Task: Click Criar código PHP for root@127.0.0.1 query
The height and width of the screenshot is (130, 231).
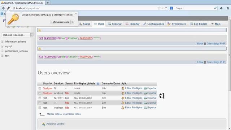Action: click(x=216, y=62)
